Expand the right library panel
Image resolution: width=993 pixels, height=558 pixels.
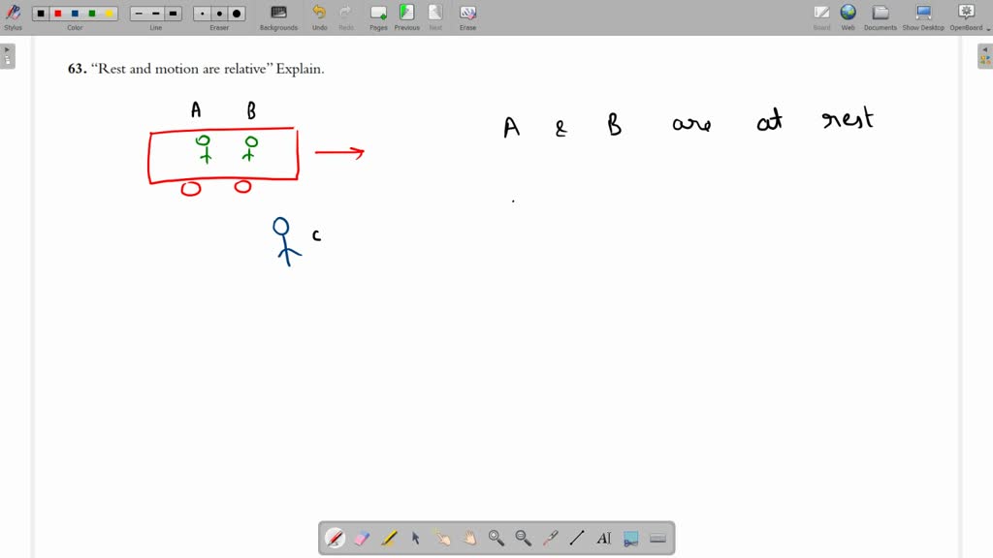985,55
